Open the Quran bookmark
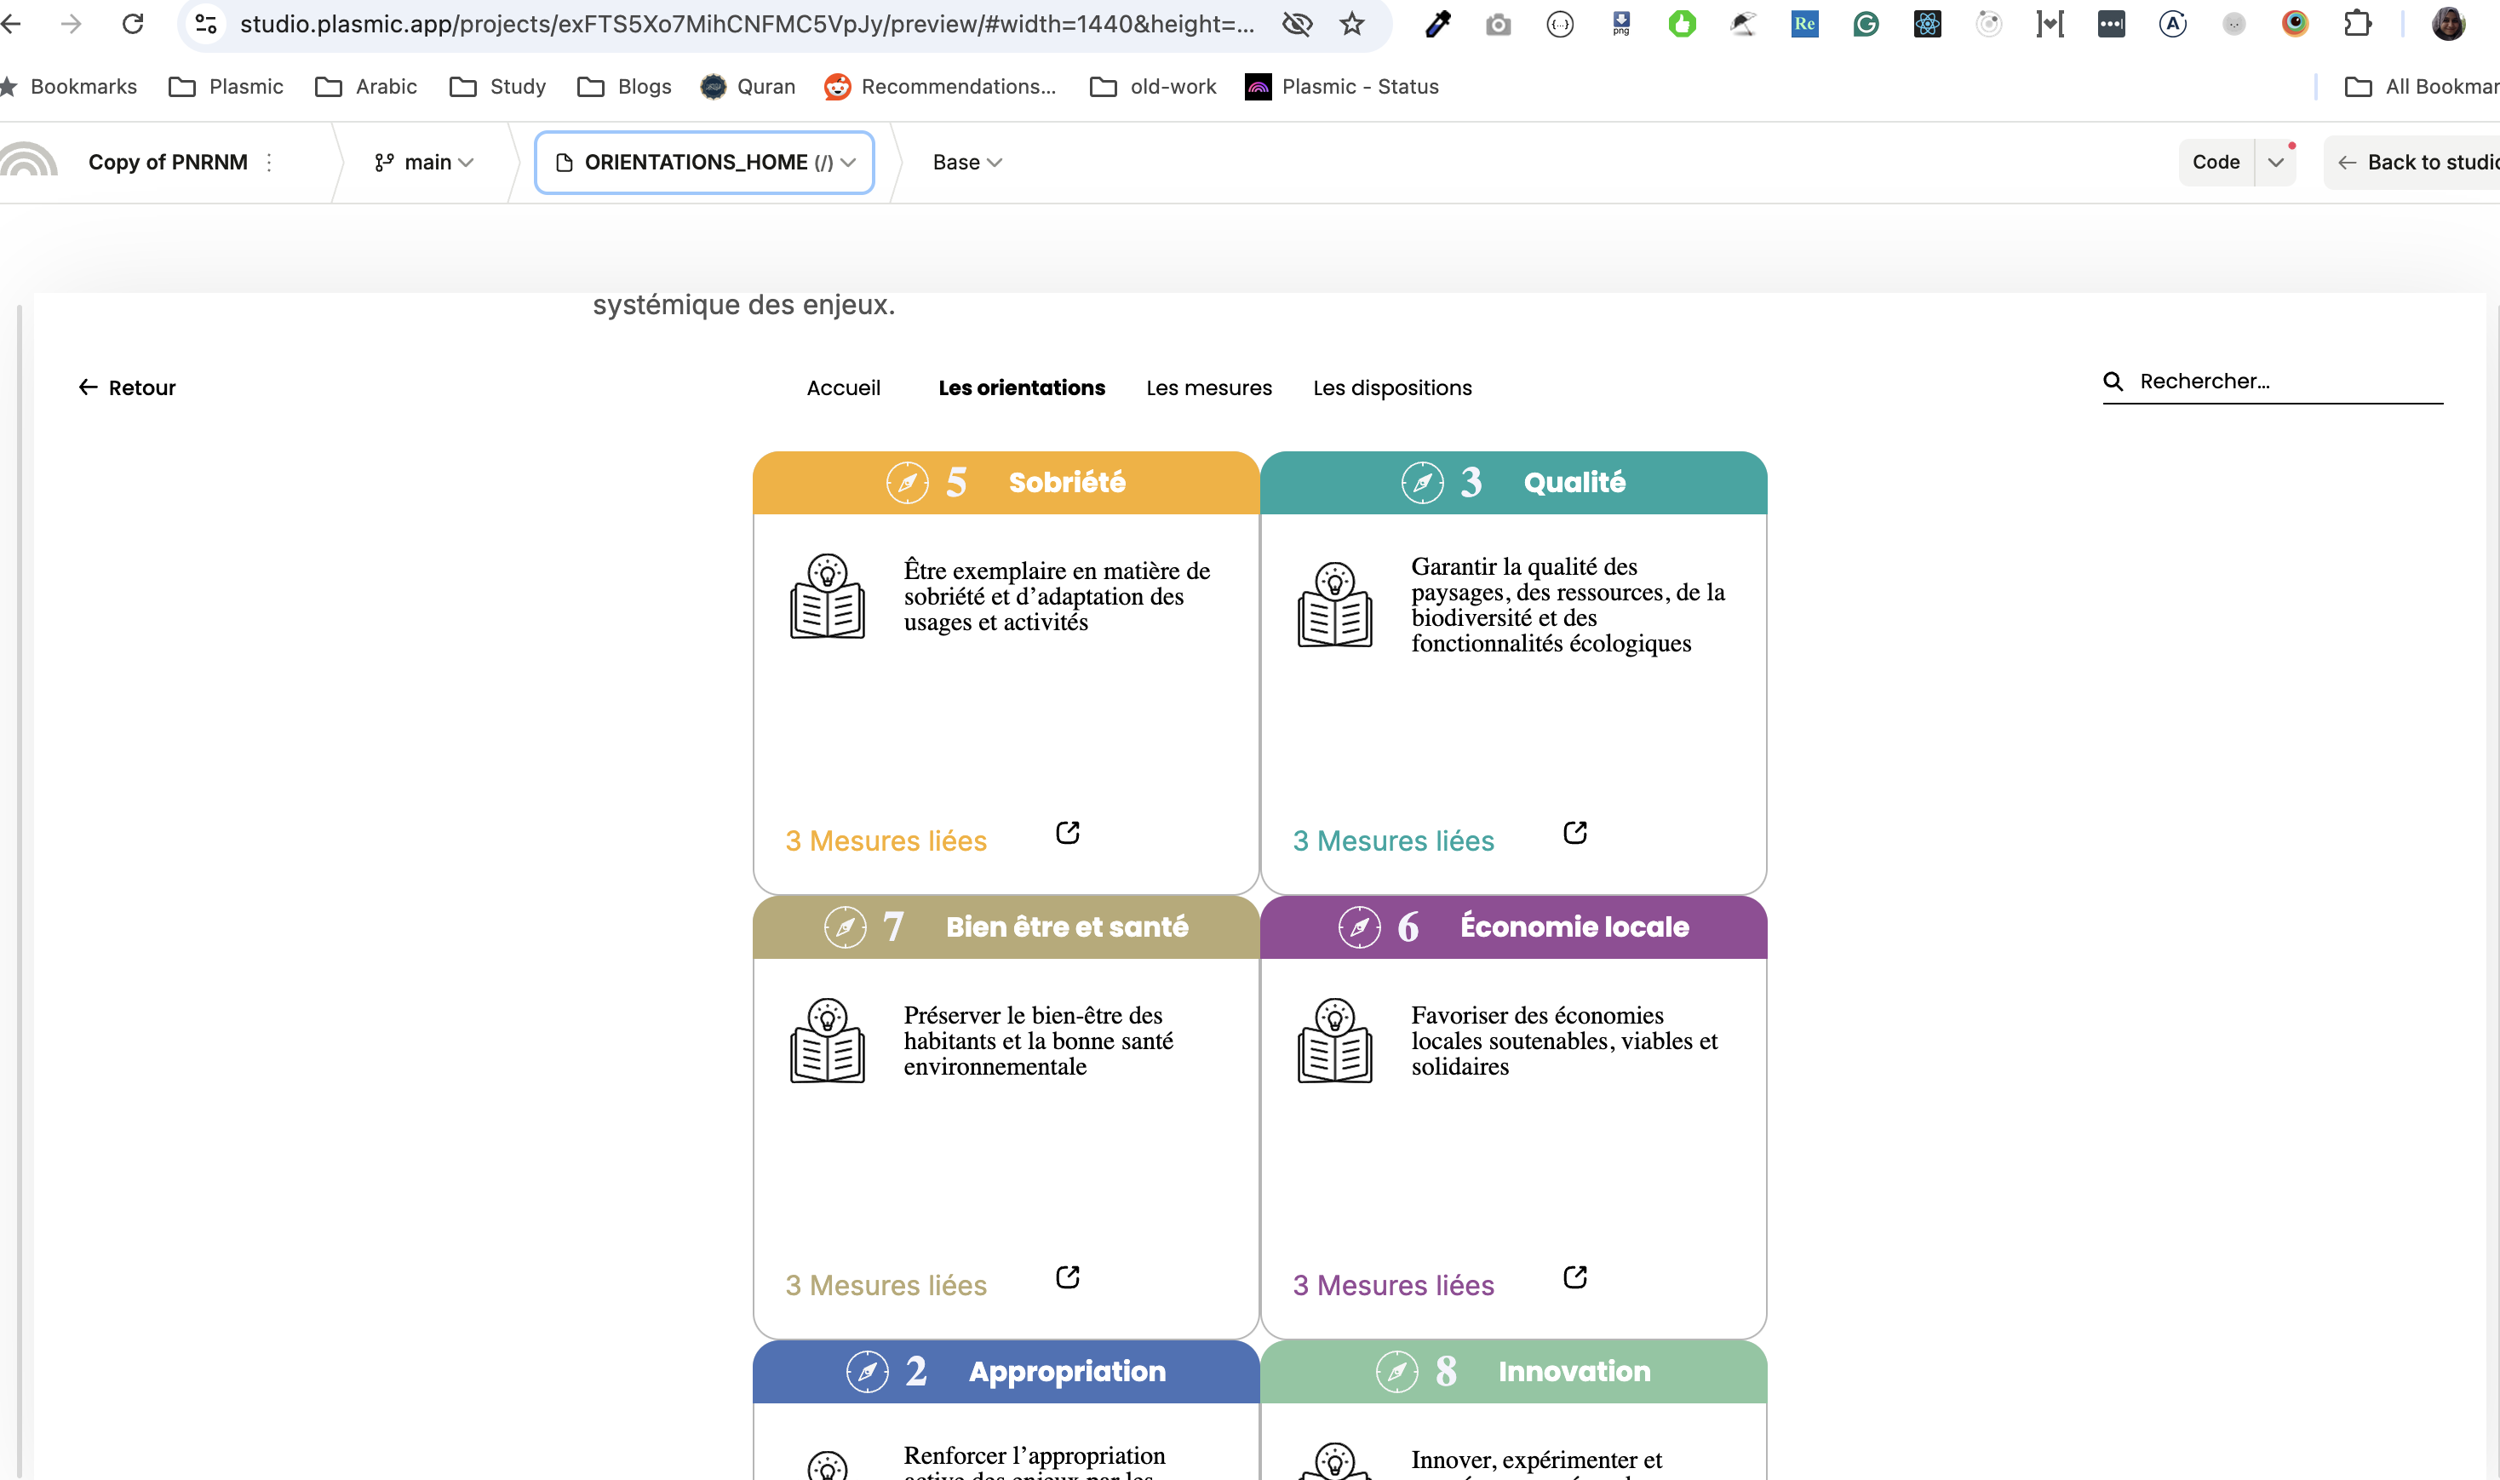The width and height of the screenshot is (2500, 1480). [x=748, y=87]
